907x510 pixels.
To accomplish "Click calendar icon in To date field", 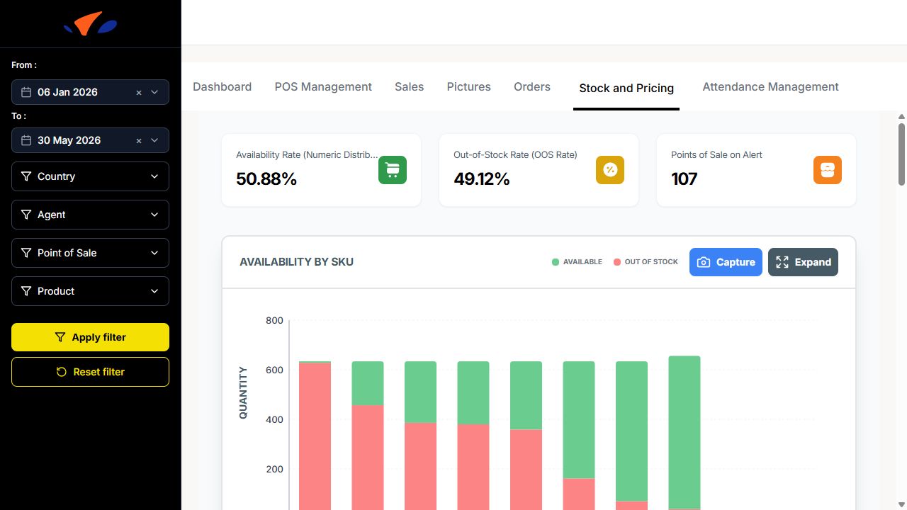I will click(x=26, y=140).
